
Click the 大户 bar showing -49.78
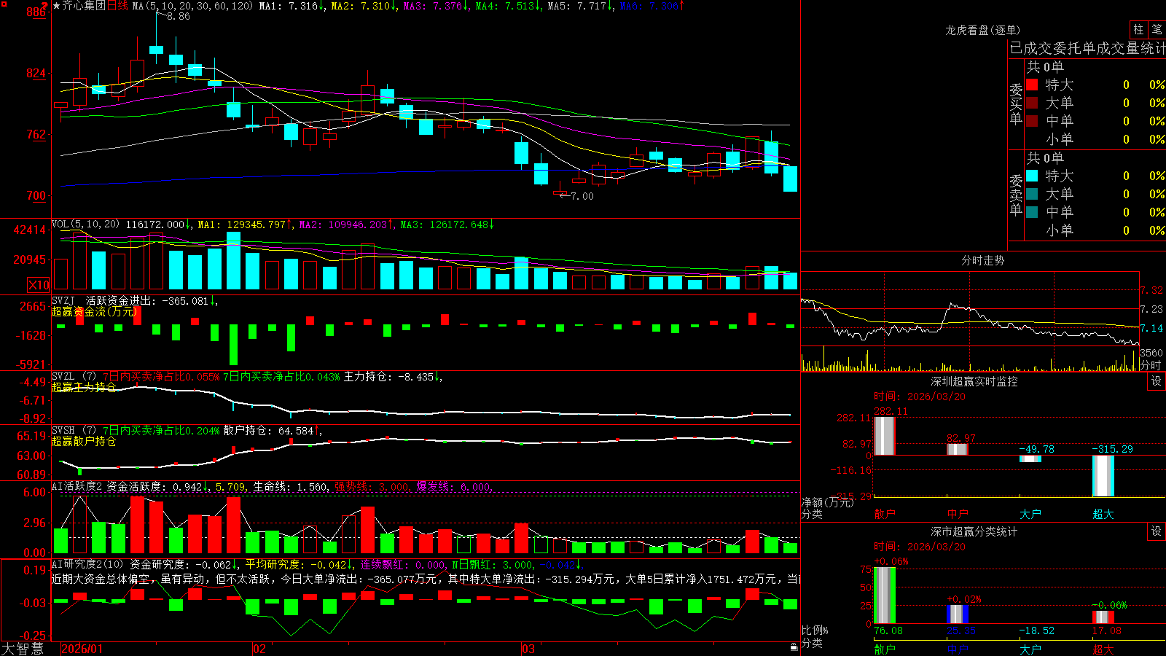tap(1030, 458)
